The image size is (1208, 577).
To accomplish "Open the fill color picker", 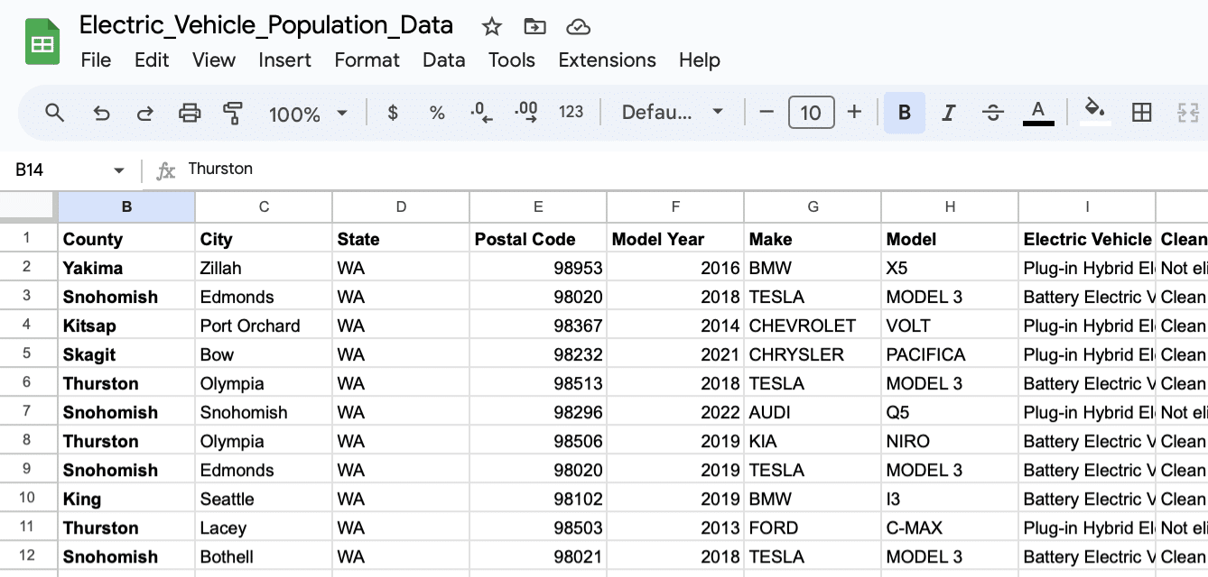I will coord(1095,113).
